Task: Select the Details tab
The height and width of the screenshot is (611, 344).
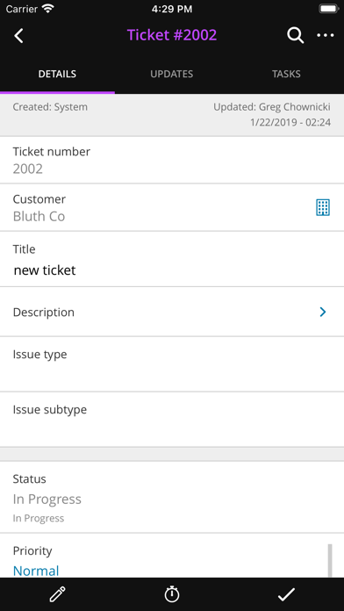Action: [x=57, y=74]
